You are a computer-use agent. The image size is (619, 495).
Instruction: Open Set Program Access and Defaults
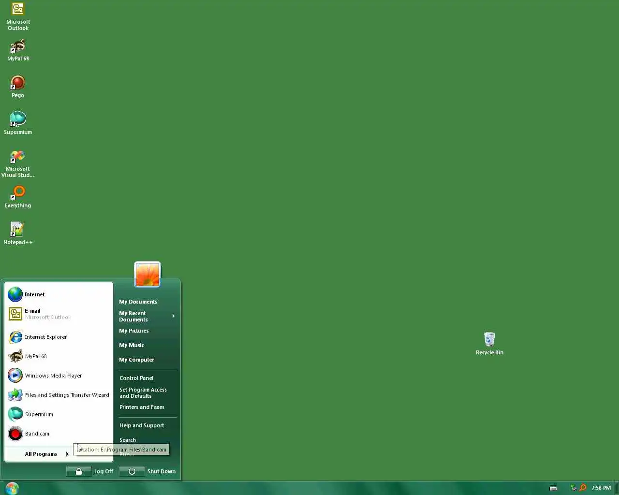click(147, 393)
